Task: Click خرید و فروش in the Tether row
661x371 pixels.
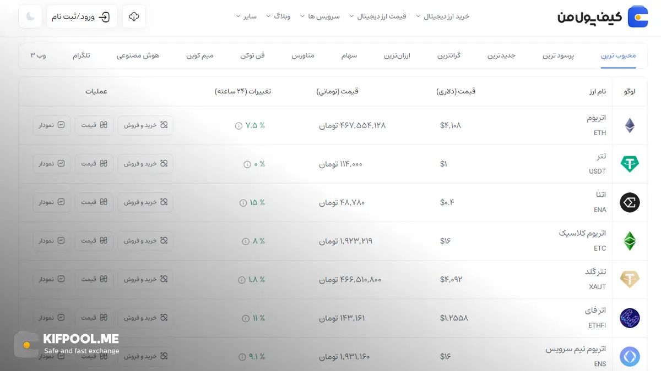Action: [145, 163]
